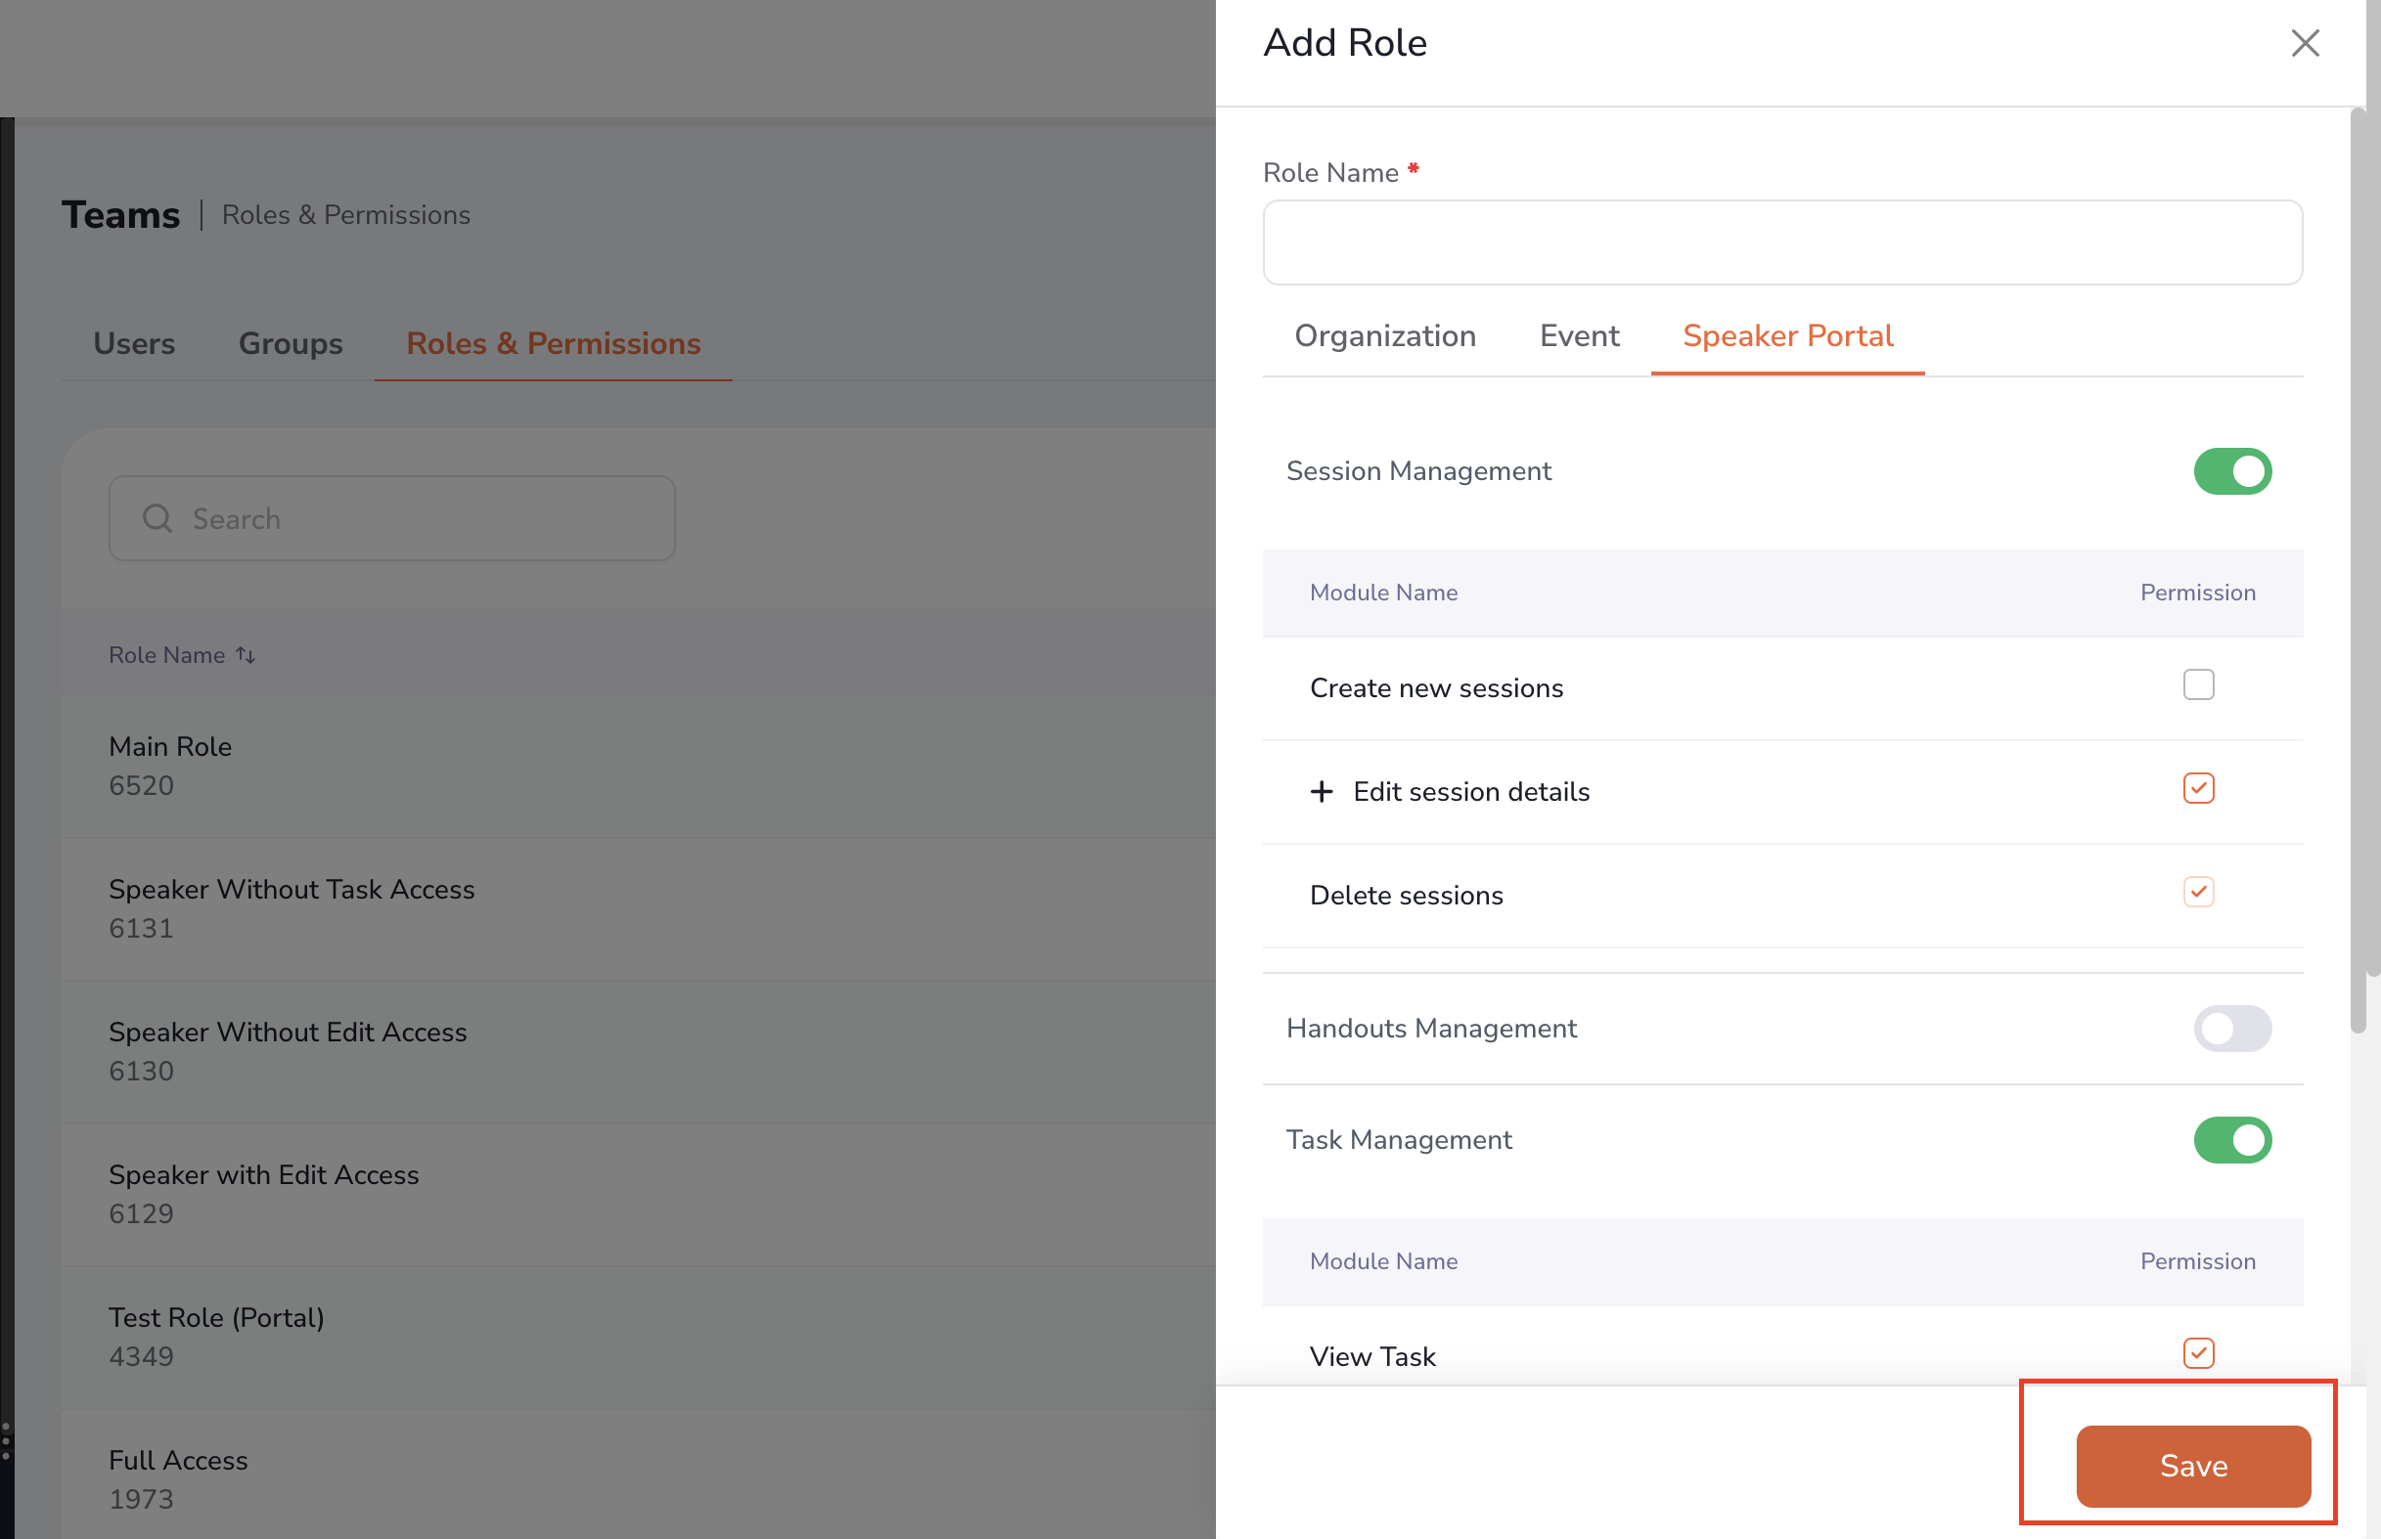Uncheck View Task permission checkbox
The width and height of the screenshot is (2381, 1539).
pyautogui.click(x=2198, y=1353)
